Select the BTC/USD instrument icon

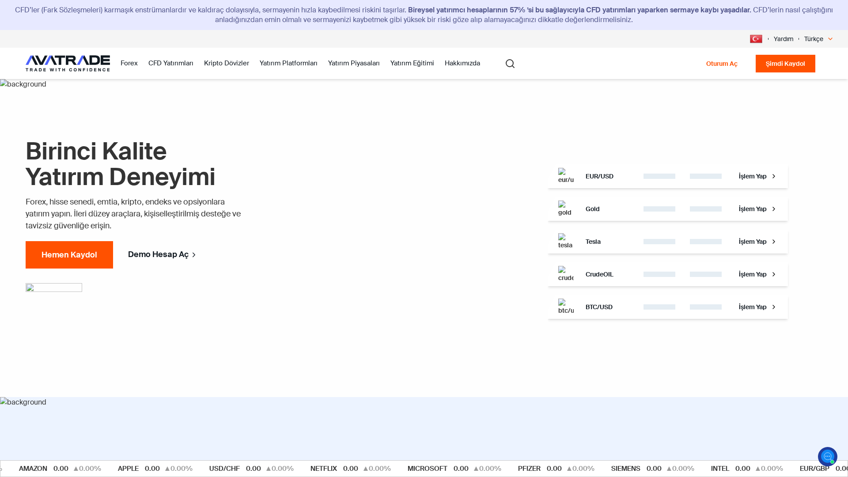[x=566, y=307]
